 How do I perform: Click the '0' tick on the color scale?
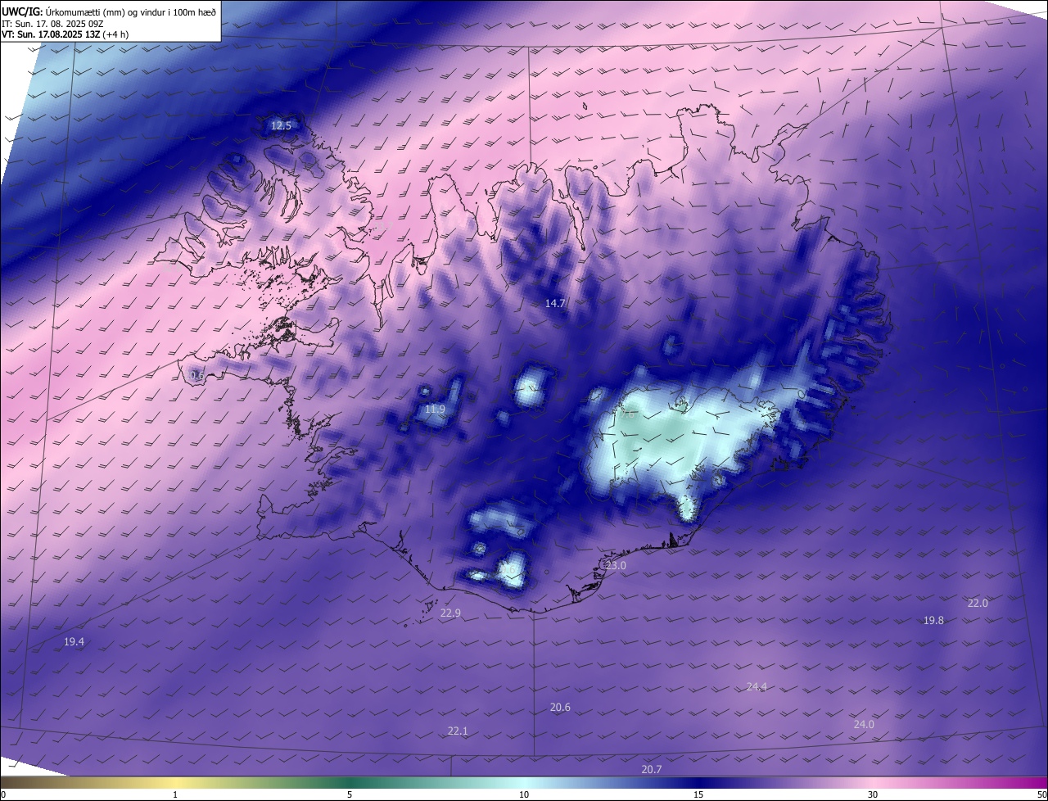tap(3, 794)
